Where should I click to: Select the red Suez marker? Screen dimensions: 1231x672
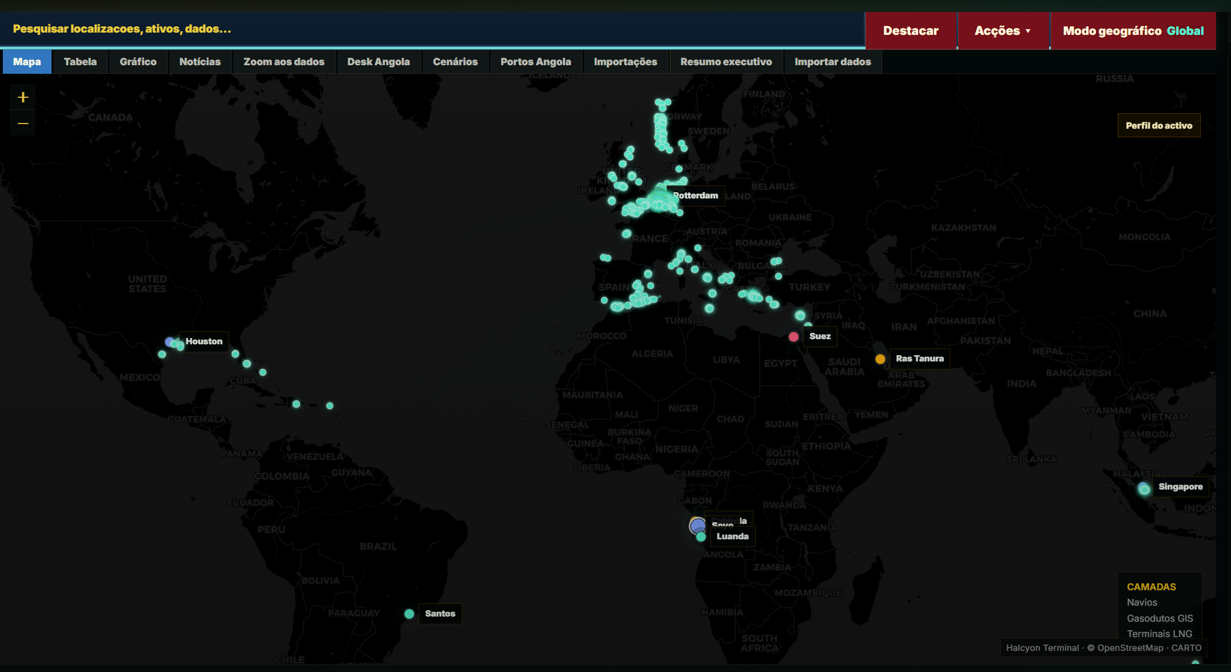click(x=793, y=337)
